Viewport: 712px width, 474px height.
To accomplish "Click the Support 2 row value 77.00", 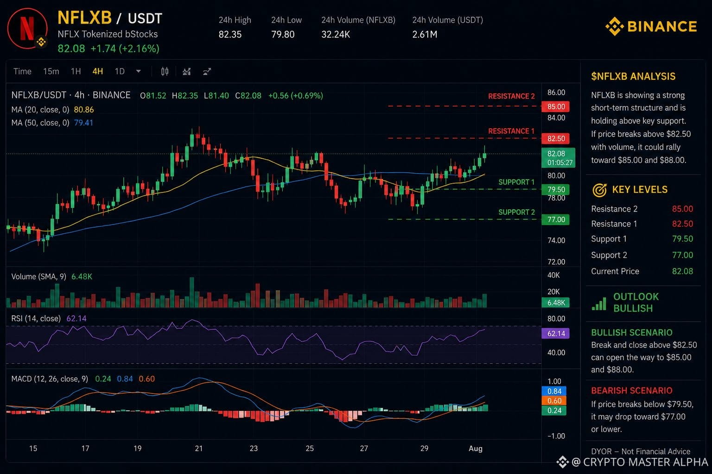I will pos(682,255).
